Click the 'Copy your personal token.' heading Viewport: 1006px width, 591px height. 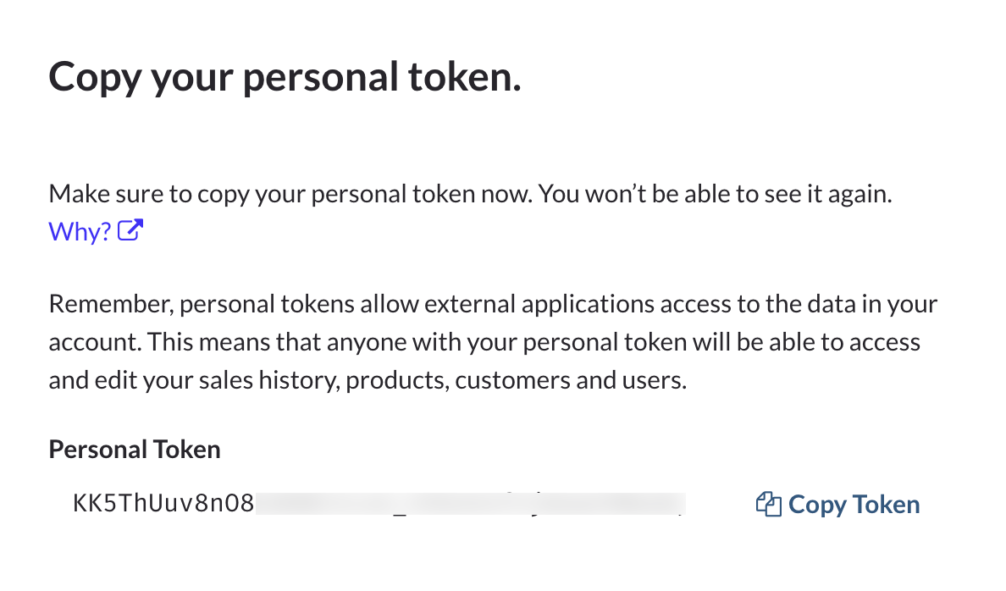click(x=285, y=77)
